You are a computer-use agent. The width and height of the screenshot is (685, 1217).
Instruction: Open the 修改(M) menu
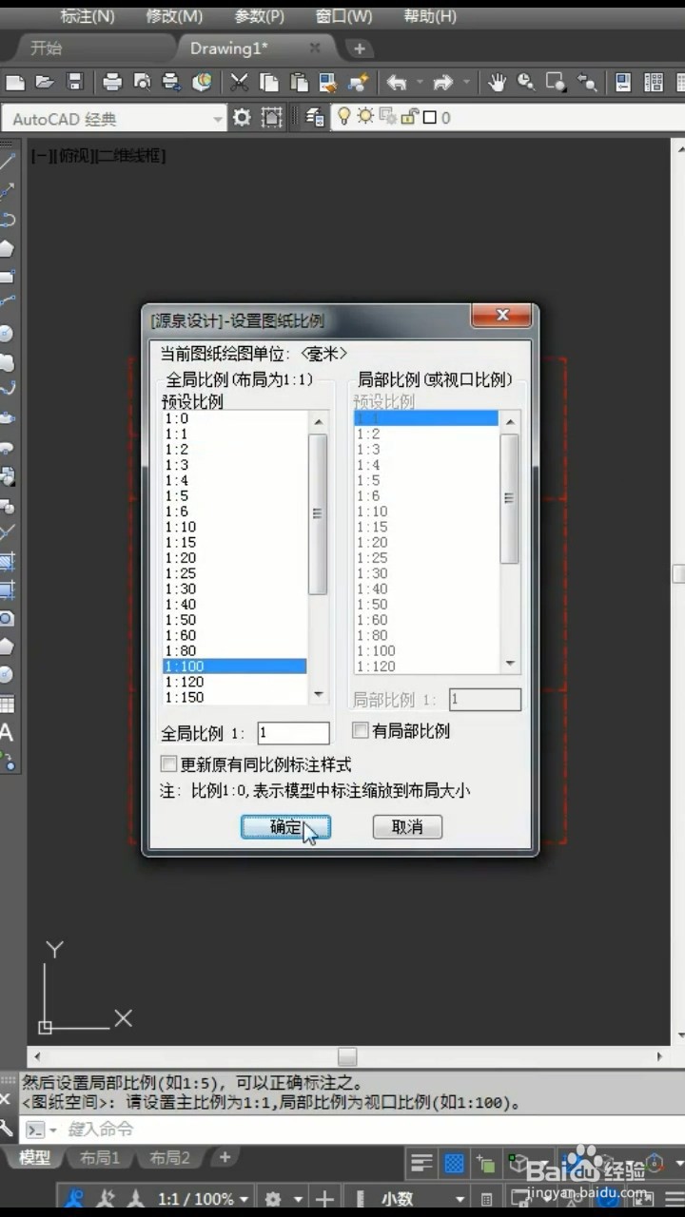click(x=174, y=16)
